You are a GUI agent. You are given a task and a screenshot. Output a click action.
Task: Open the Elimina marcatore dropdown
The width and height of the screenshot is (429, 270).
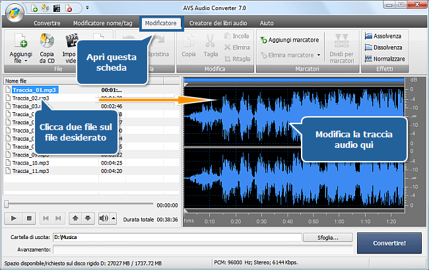pos(319,55)
